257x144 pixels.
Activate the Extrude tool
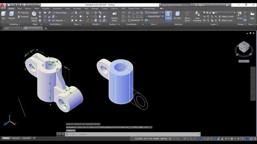click(12, 15)
